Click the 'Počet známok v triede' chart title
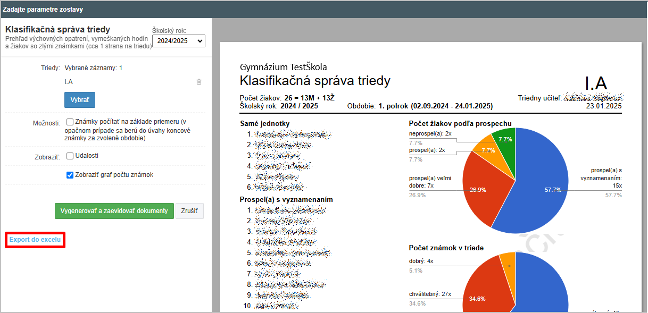648x313 pixels. point(446,248)
